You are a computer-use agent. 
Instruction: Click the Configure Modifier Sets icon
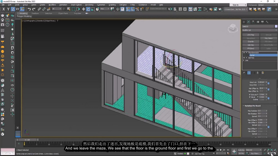pos(263,73)
